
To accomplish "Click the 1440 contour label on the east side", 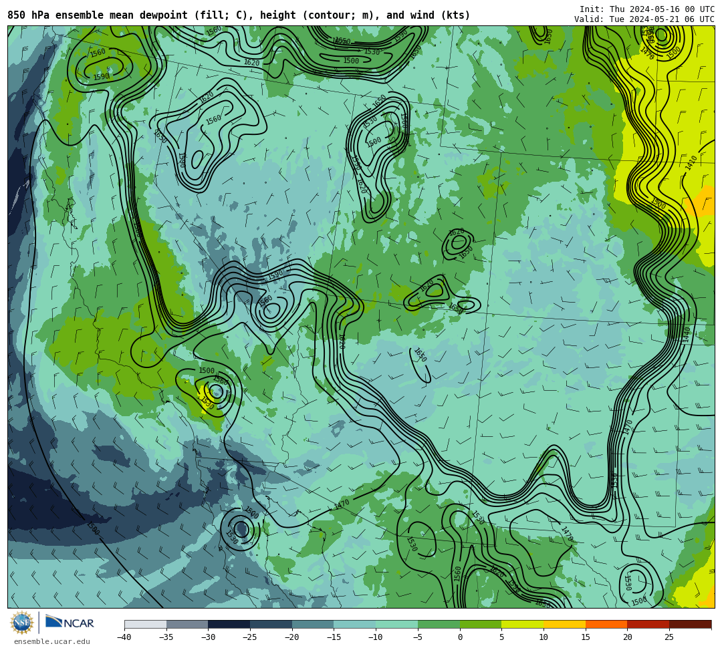I will pyautogui.click(x=686, y=335).
